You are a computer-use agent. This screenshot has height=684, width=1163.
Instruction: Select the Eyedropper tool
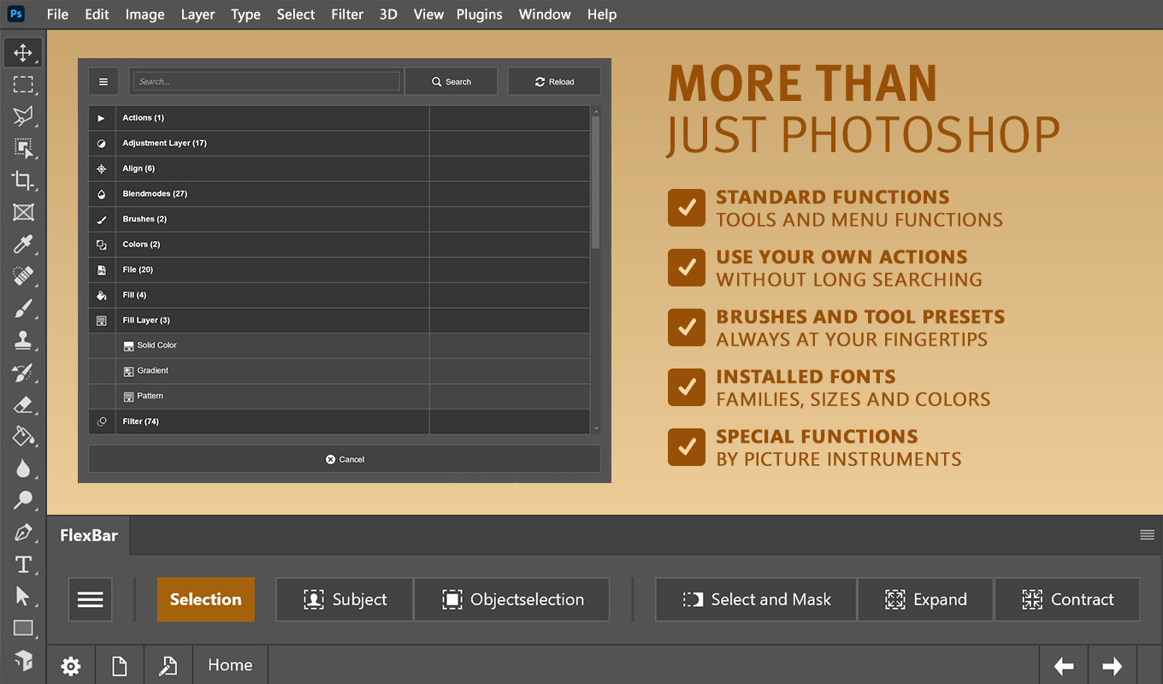coord(23,245)
